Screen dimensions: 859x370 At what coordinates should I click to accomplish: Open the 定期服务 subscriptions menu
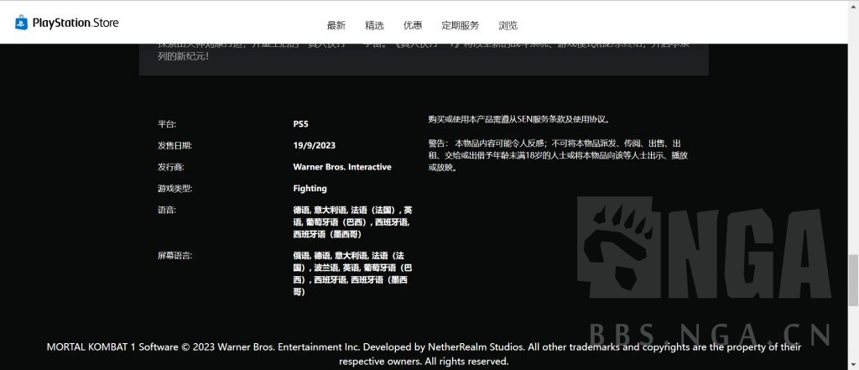coord(461,26)
